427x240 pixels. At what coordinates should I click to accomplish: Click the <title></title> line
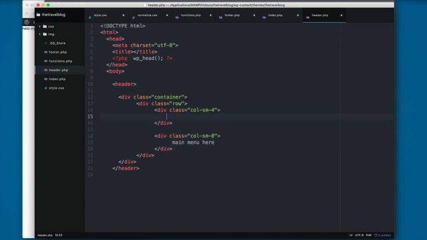[x=135, y=52]
